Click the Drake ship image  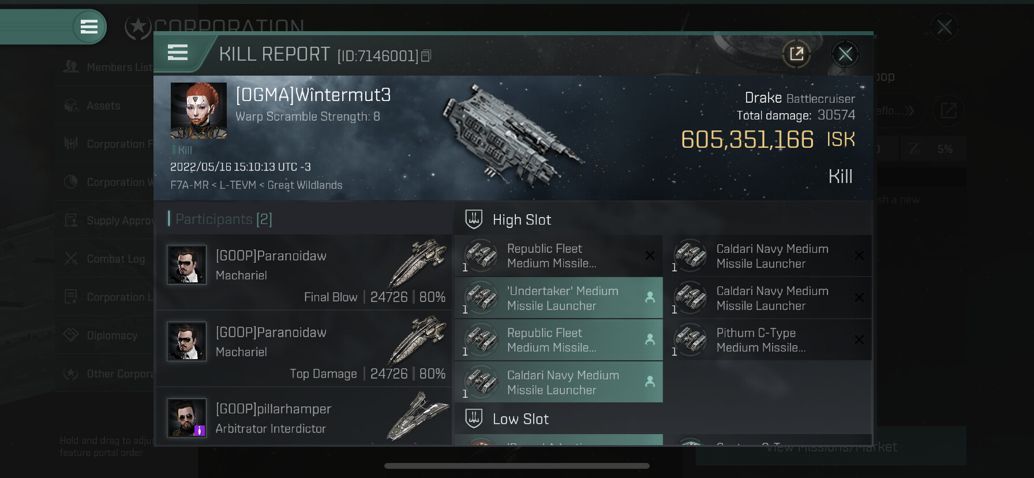(511, 134)
